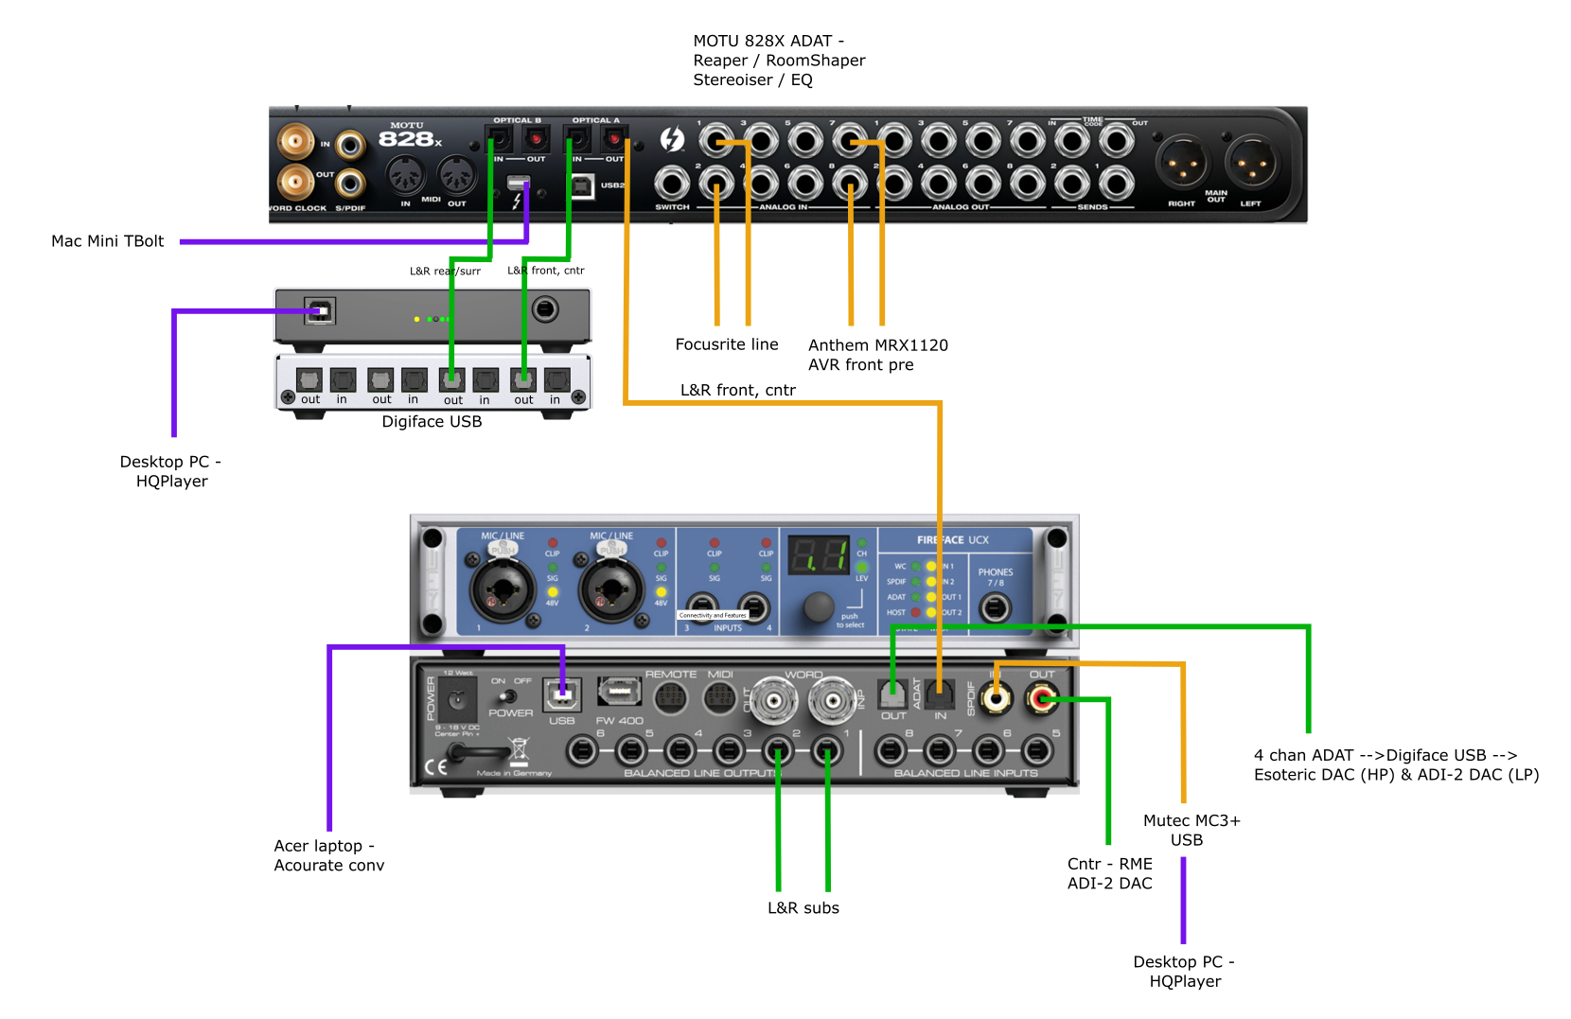1571x1019 pixels.
Task: Click MOTU analog in jack 1
Action: coord(716,141)
